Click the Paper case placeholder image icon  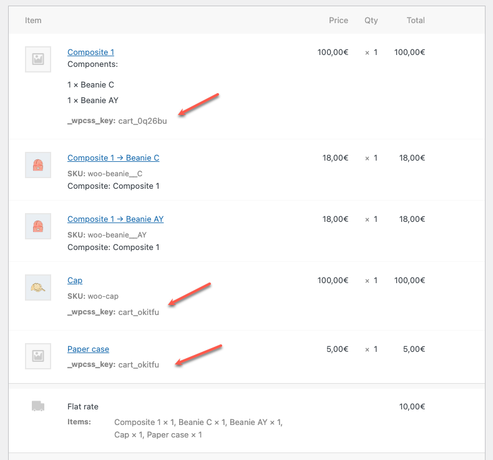(x=38, y=356)
